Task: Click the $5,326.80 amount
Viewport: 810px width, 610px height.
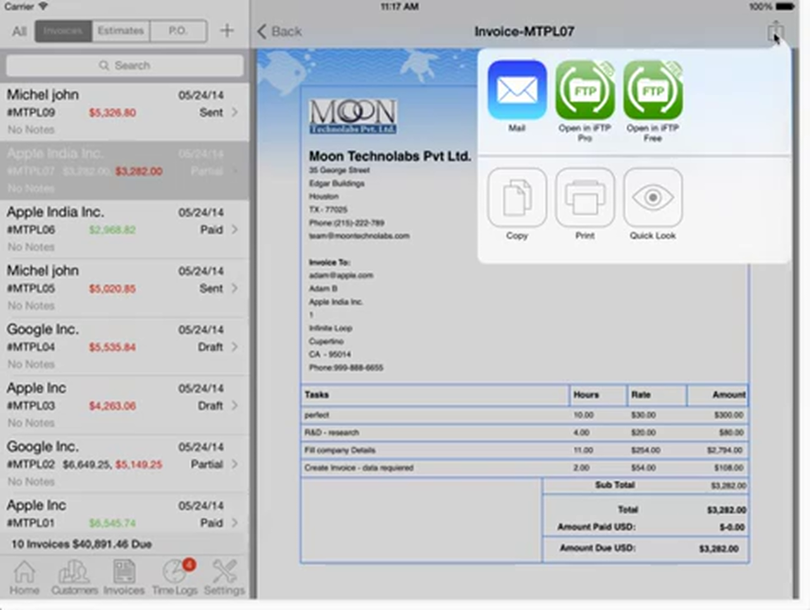Action: (112, 113)
